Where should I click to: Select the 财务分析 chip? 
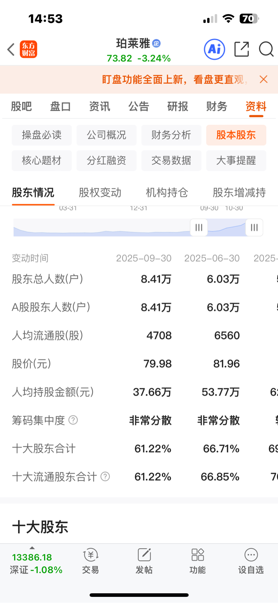tap(171, 135)
